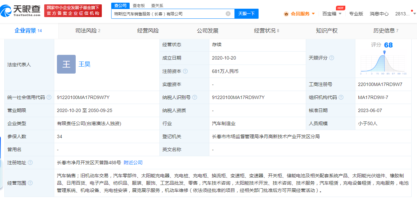Click the question mark beside 组织机构代码
The height and width of the screenshot is (199, 417).
(341, 97)
